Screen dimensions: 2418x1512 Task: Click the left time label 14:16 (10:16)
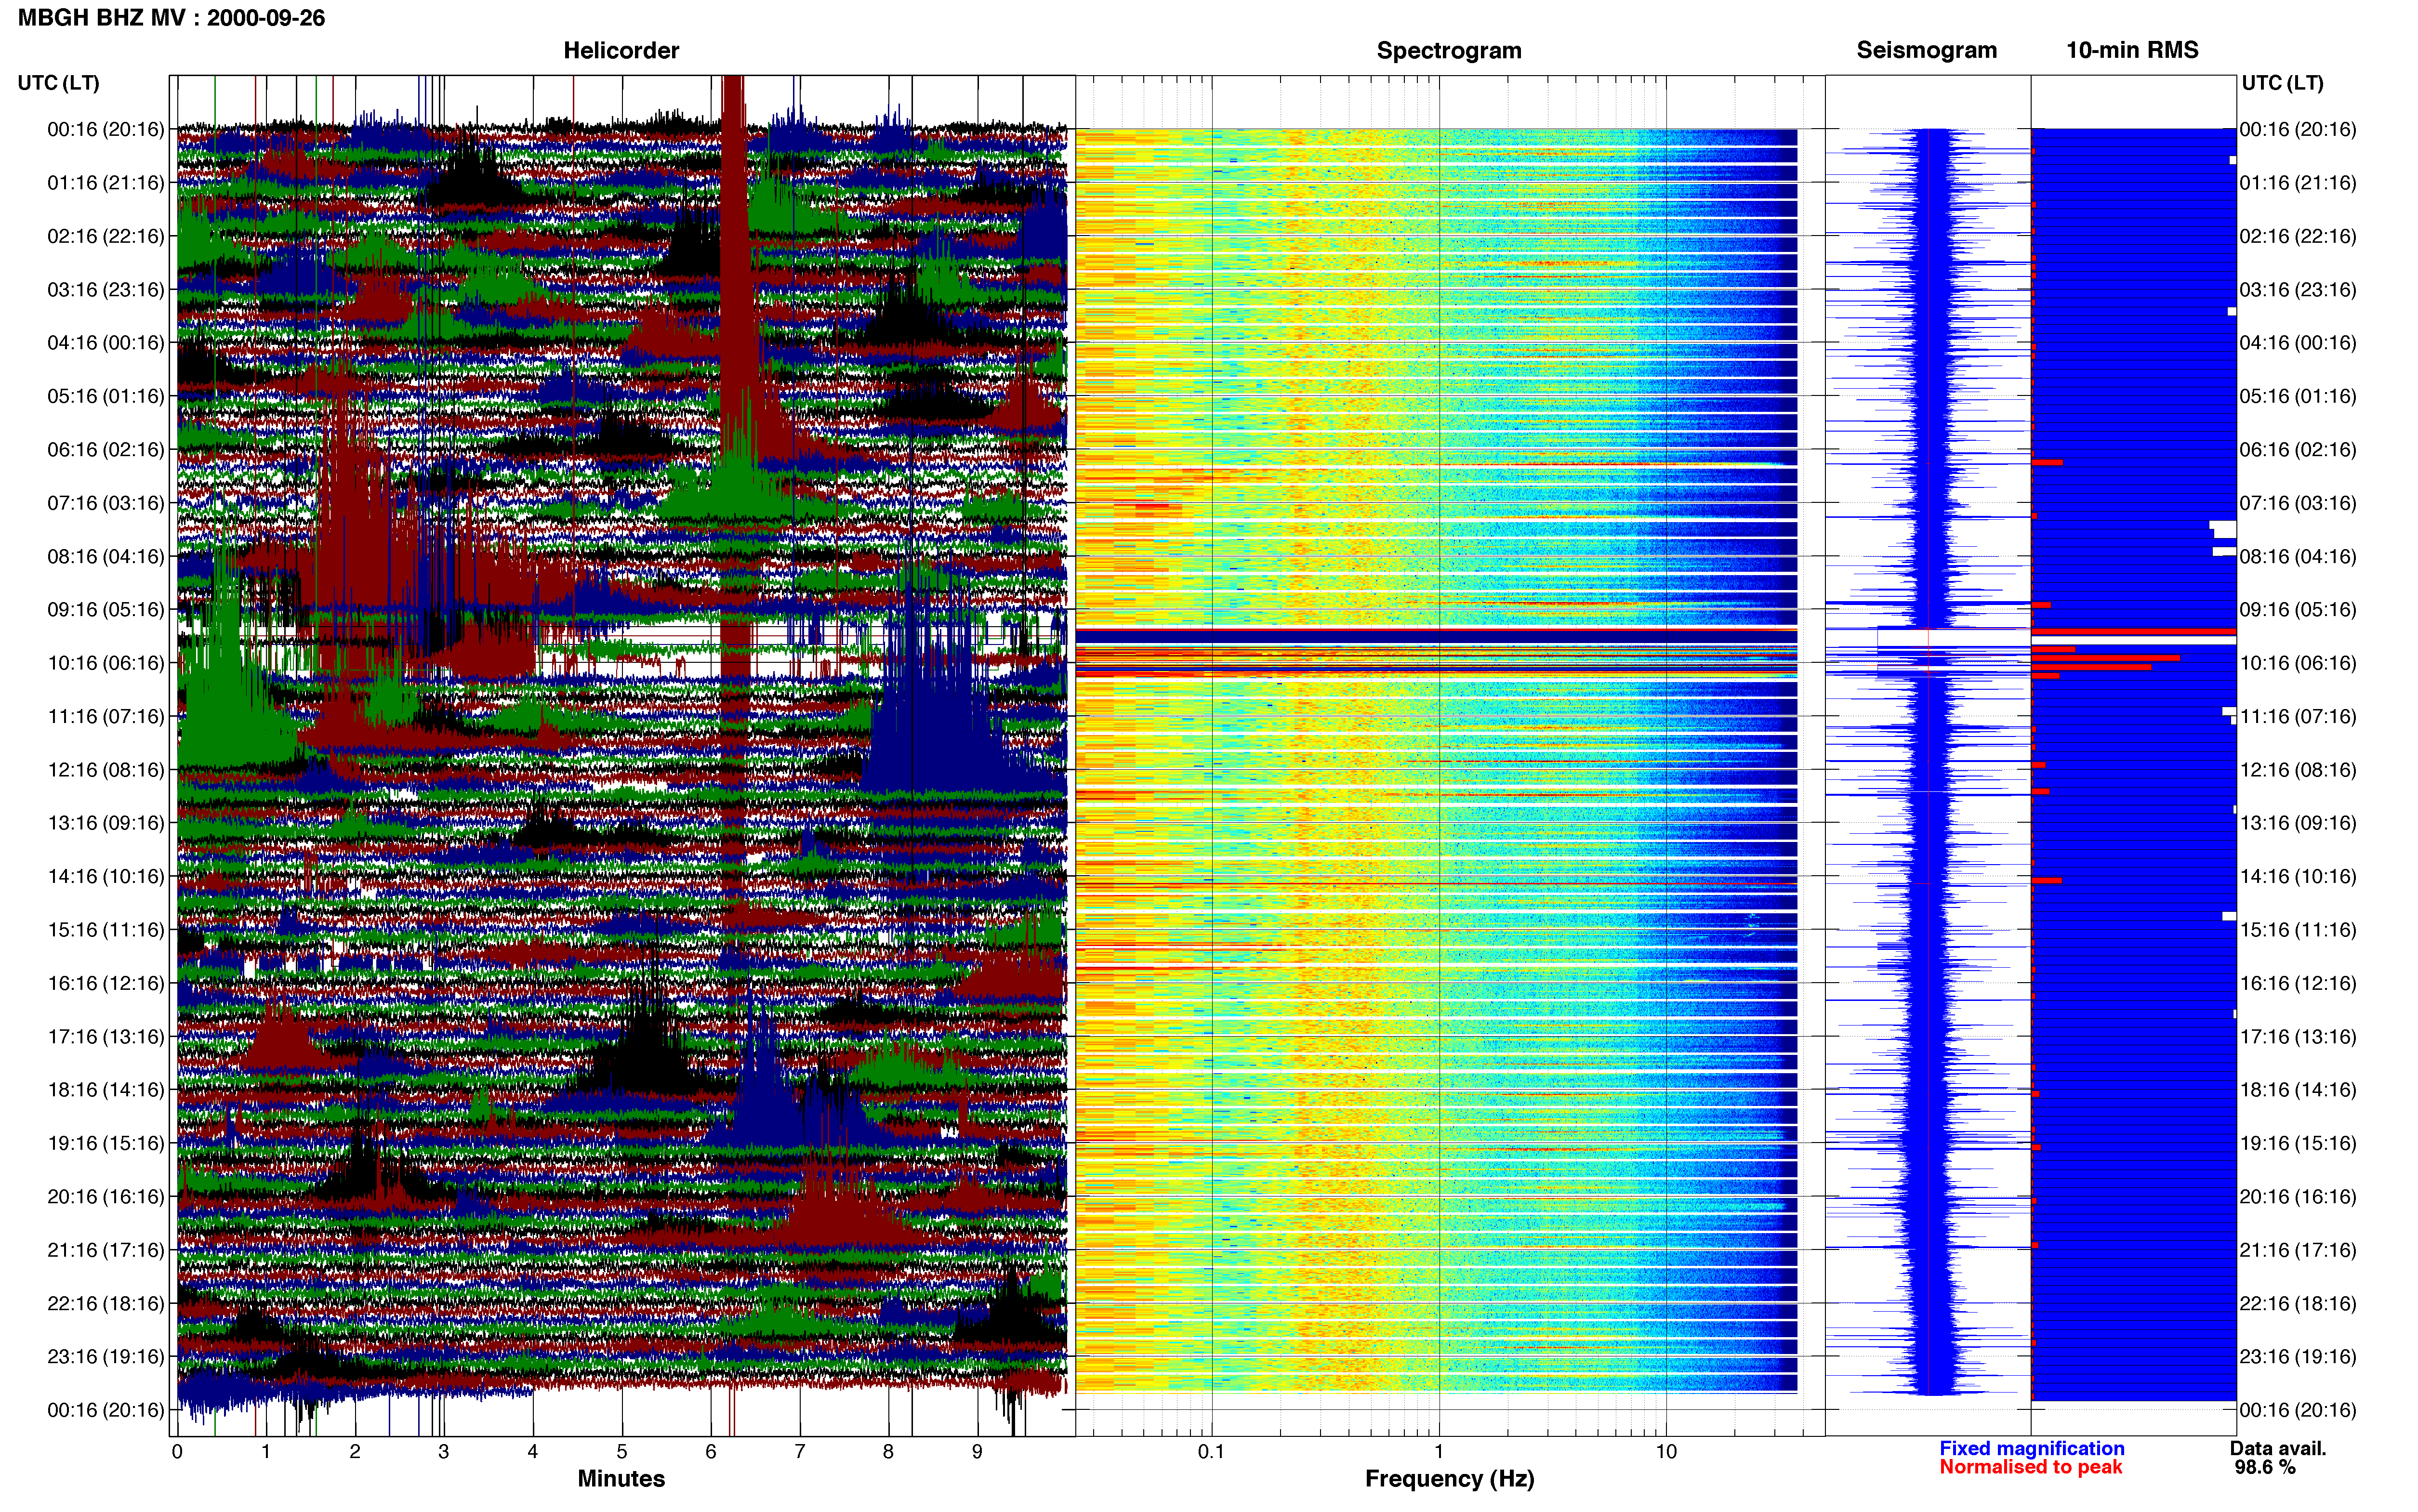[106, 877]
